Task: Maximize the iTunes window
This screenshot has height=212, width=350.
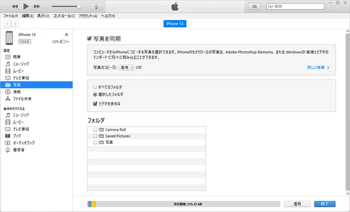Action: 338,3
